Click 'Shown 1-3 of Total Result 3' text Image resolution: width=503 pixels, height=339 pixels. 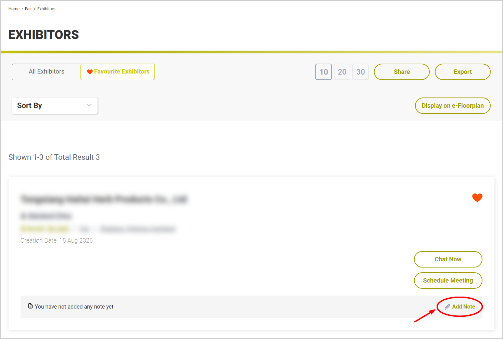tap(54, 157)
